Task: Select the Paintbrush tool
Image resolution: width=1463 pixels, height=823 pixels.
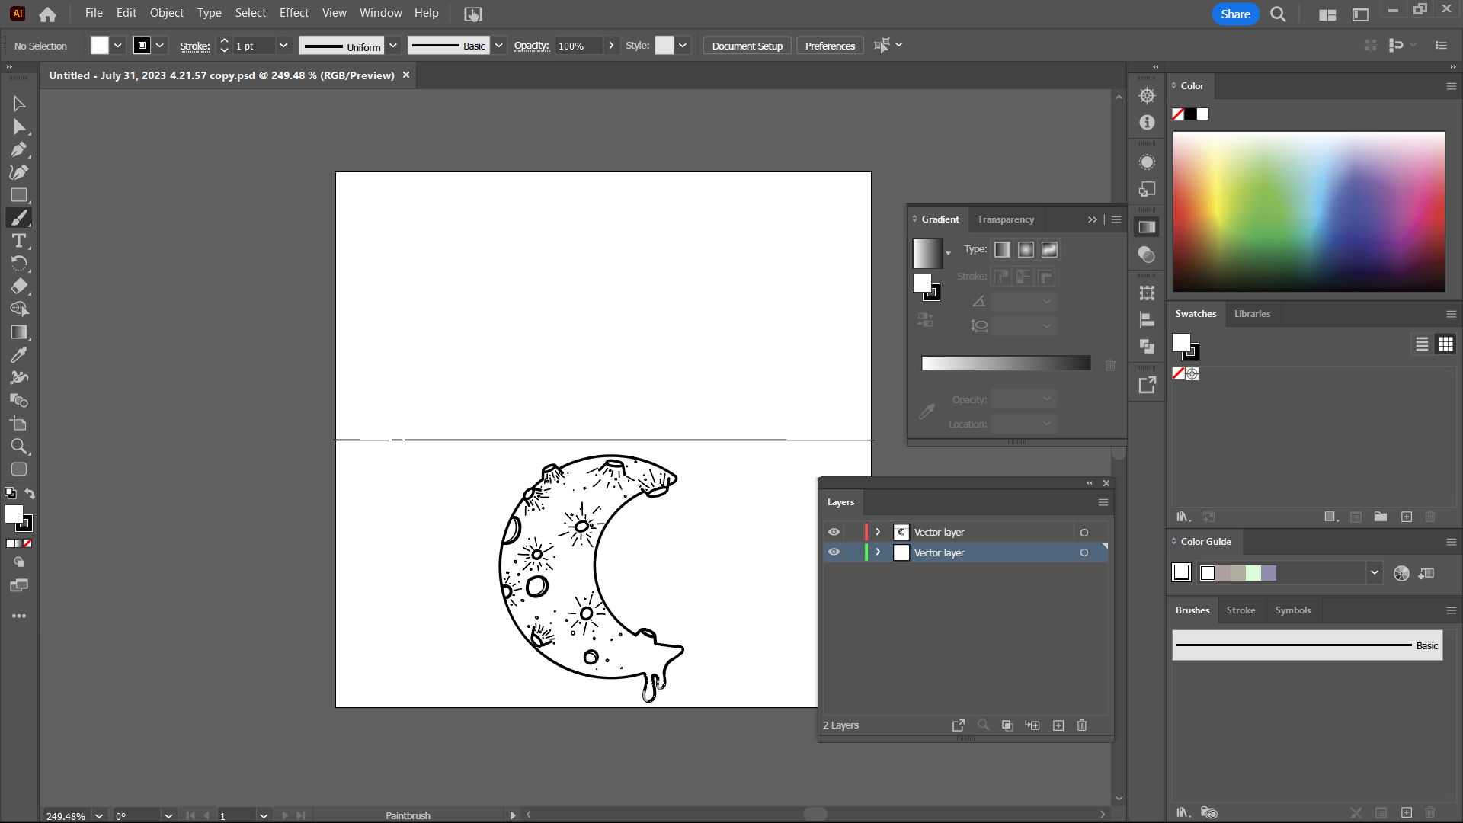Action: [19, 217]
